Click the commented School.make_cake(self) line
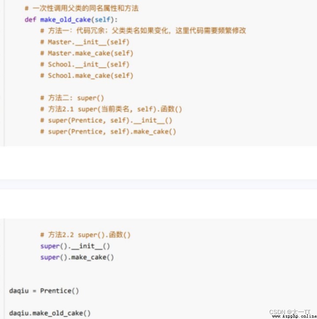The width and height of the screenshot is (317, 319). click(x=87, y=76)
